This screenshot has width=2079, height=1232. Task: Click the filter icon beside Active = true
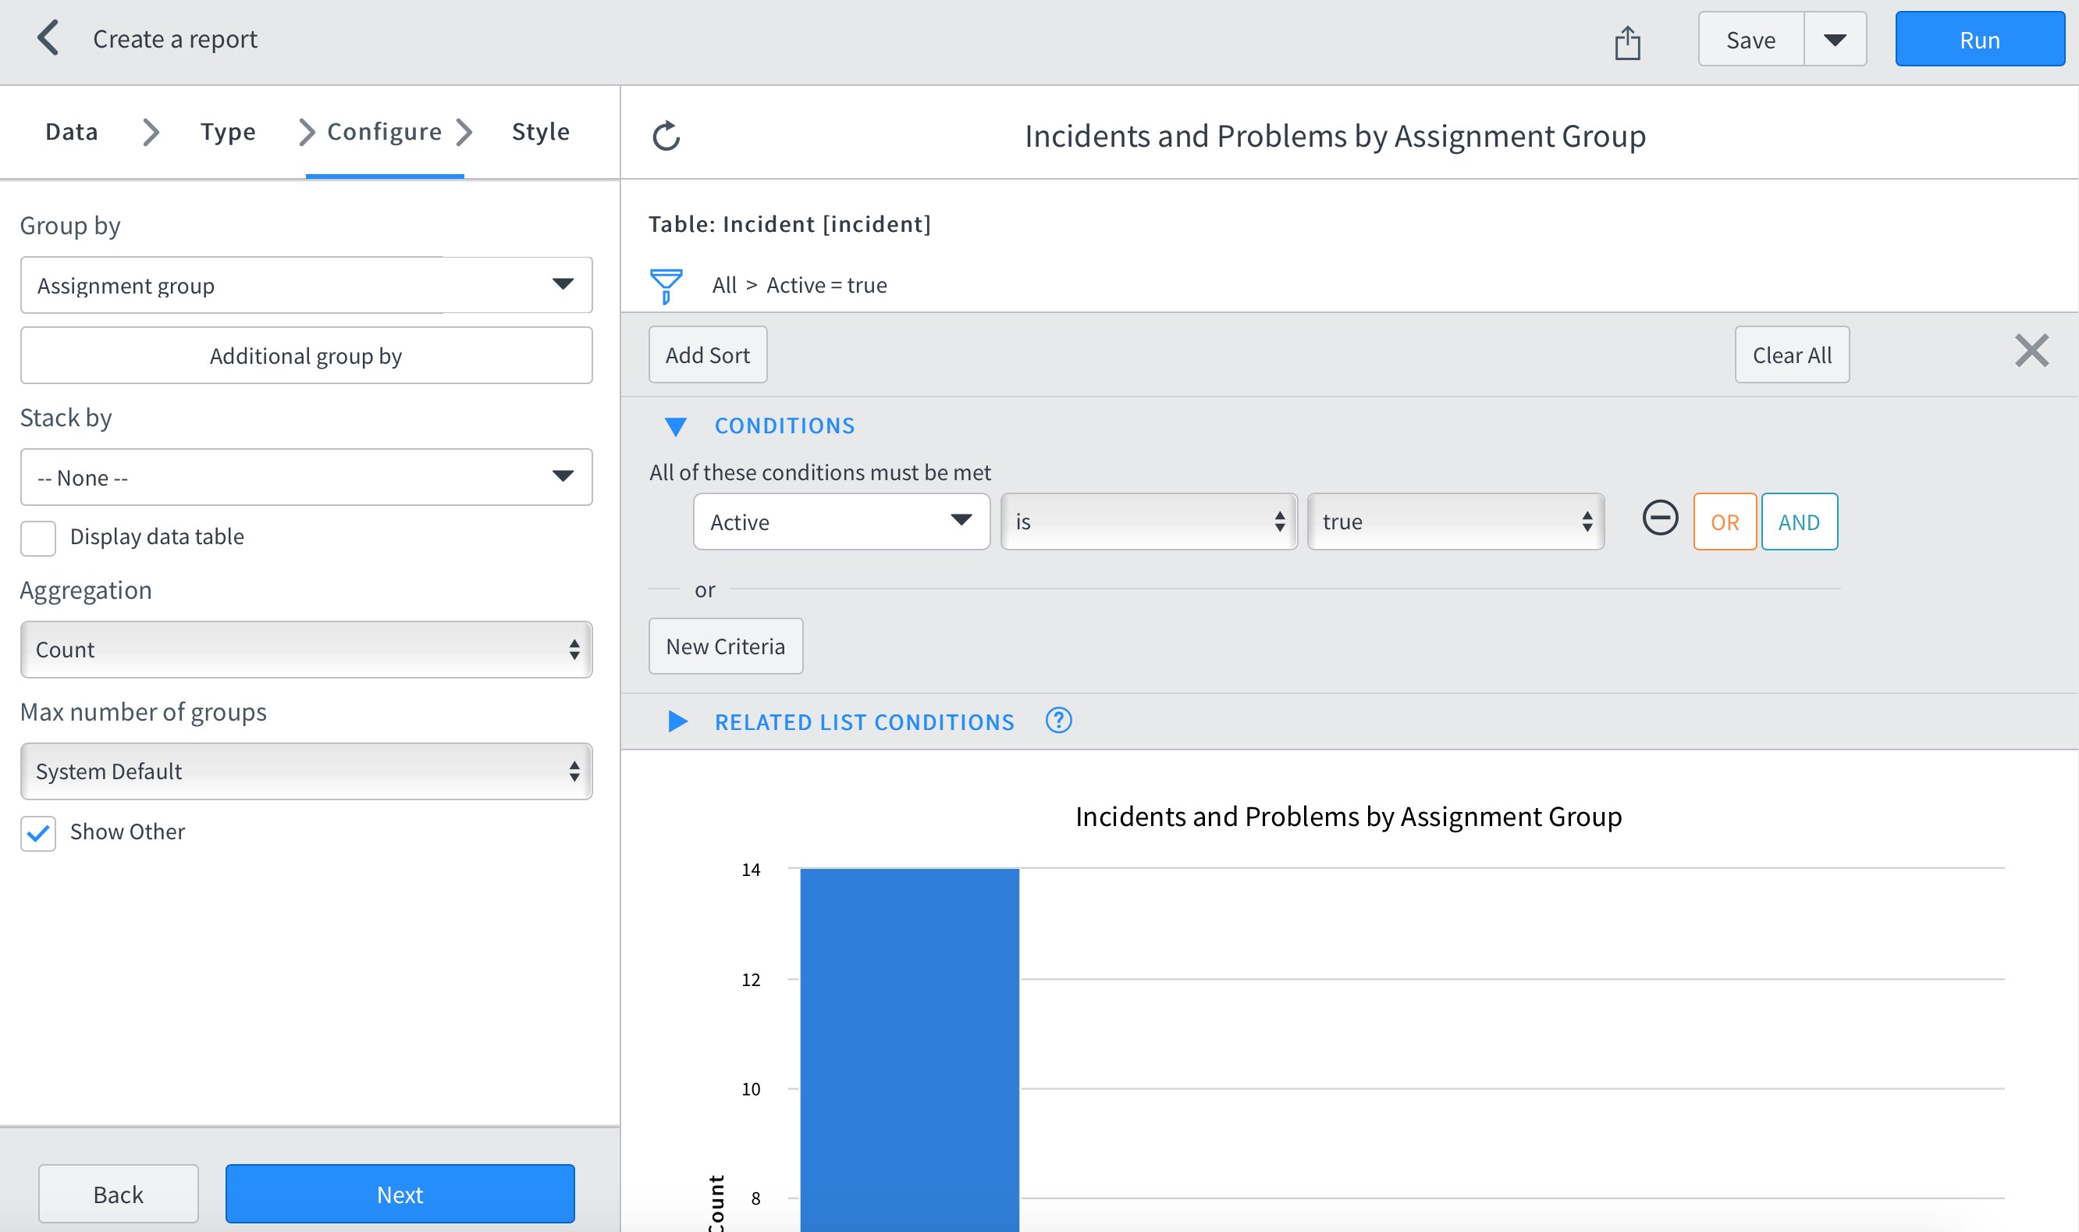pos(666,285)
